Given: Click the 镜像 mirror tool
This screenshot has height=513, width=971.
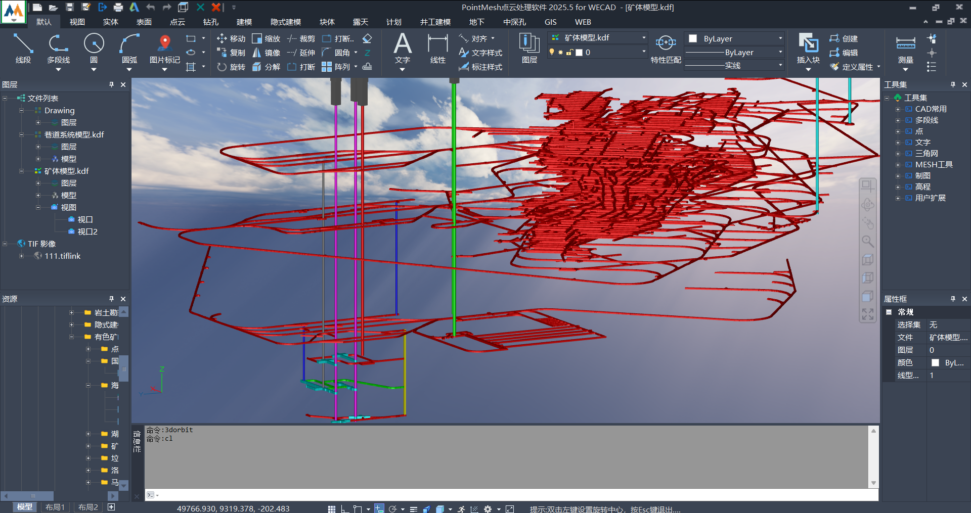Looking at the screenshot, I should (267, 53).
